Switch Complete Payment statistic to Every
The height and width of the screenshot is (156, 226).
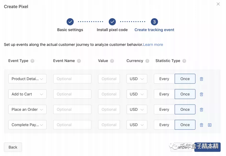[164, 125]
